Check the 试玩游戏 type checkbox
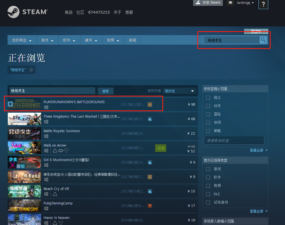 coord(208,202)
